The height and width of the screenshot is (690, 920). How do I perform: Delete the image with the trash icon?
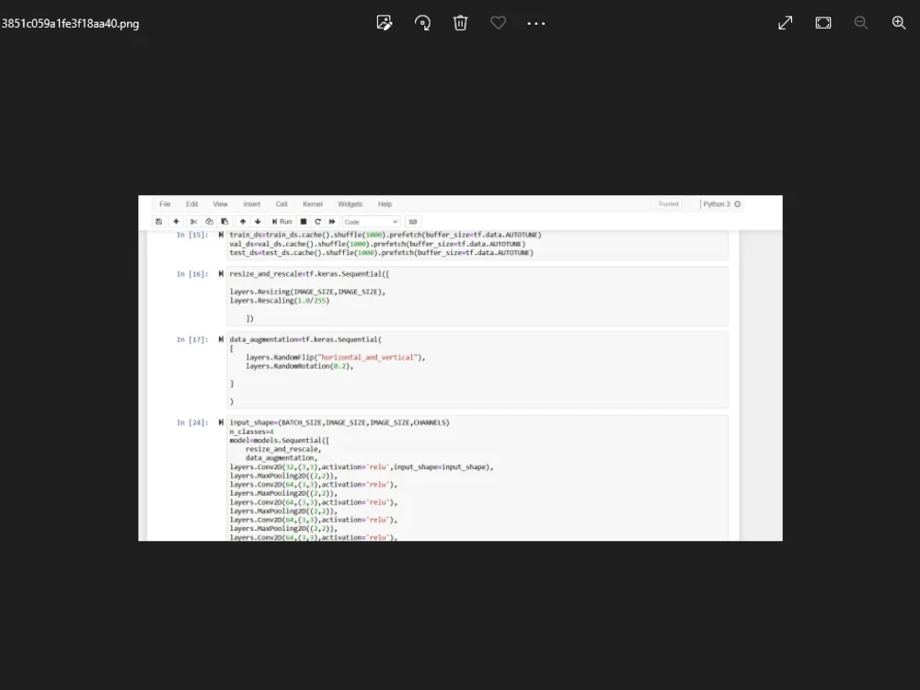[460, 23]
